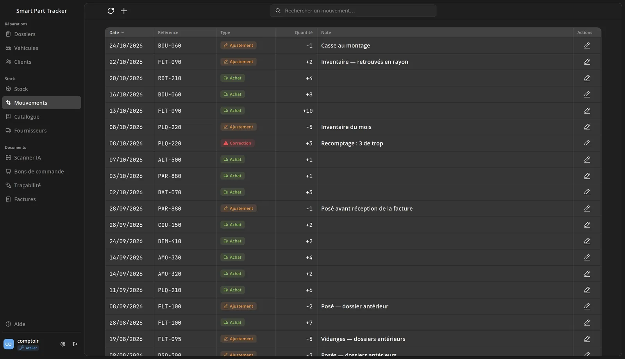Go to Véhicules in the sidebar
This screenshot has height=359, width=625.
41,48
